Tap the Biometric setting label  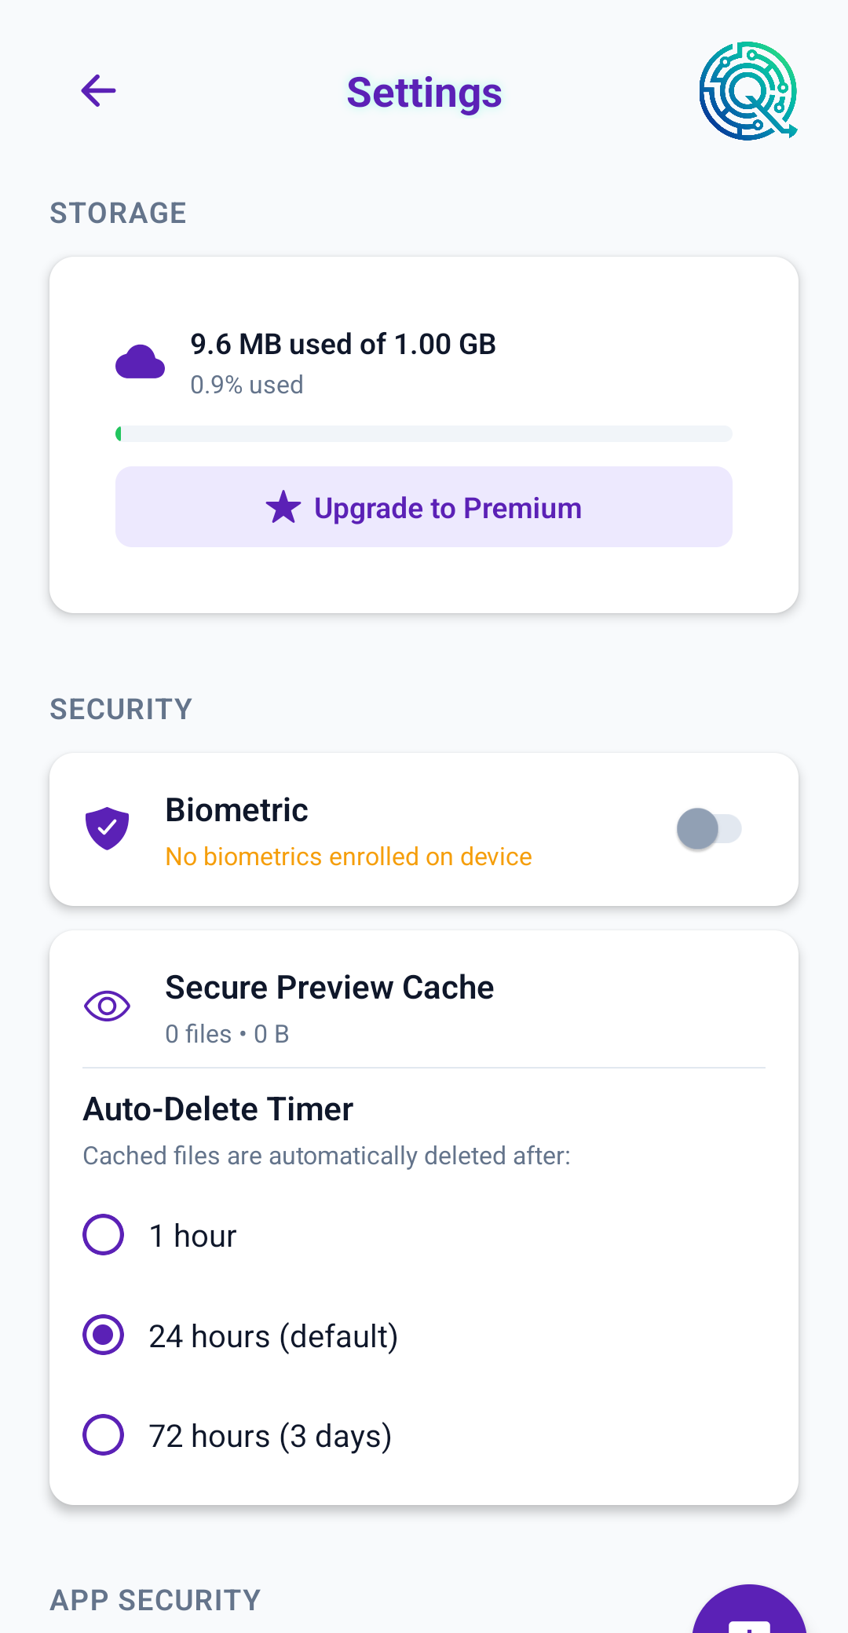tap(236, 810)
